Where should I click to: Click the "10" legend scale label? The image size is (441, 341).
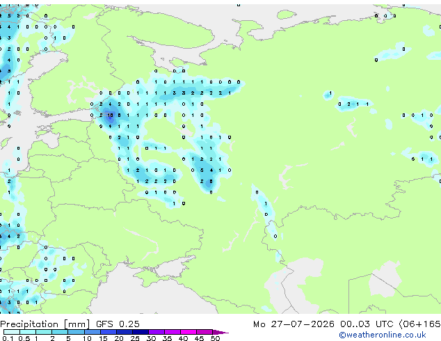[87, 338]
